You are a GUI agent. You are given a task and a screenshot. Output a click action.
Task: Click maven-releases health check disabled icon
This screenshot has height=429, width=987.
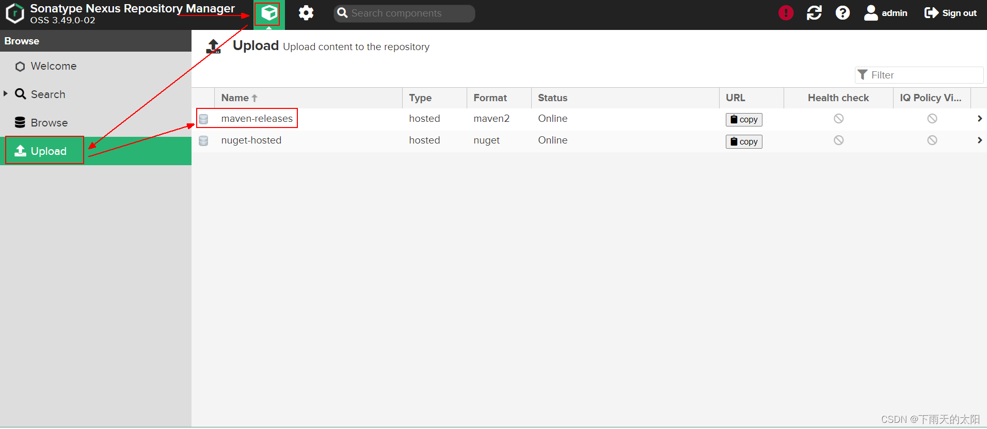tap(839, 119)
